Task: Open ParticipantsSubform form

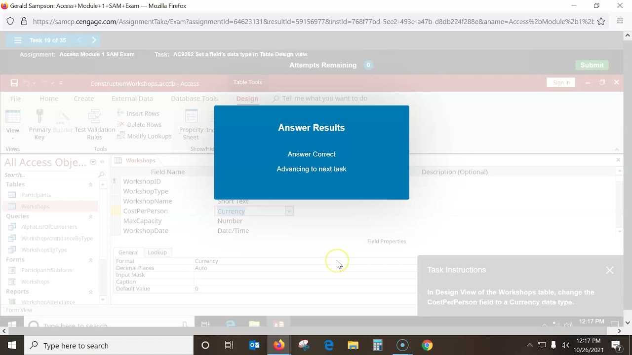Action: pyautogui.click(x=46, y=270)
